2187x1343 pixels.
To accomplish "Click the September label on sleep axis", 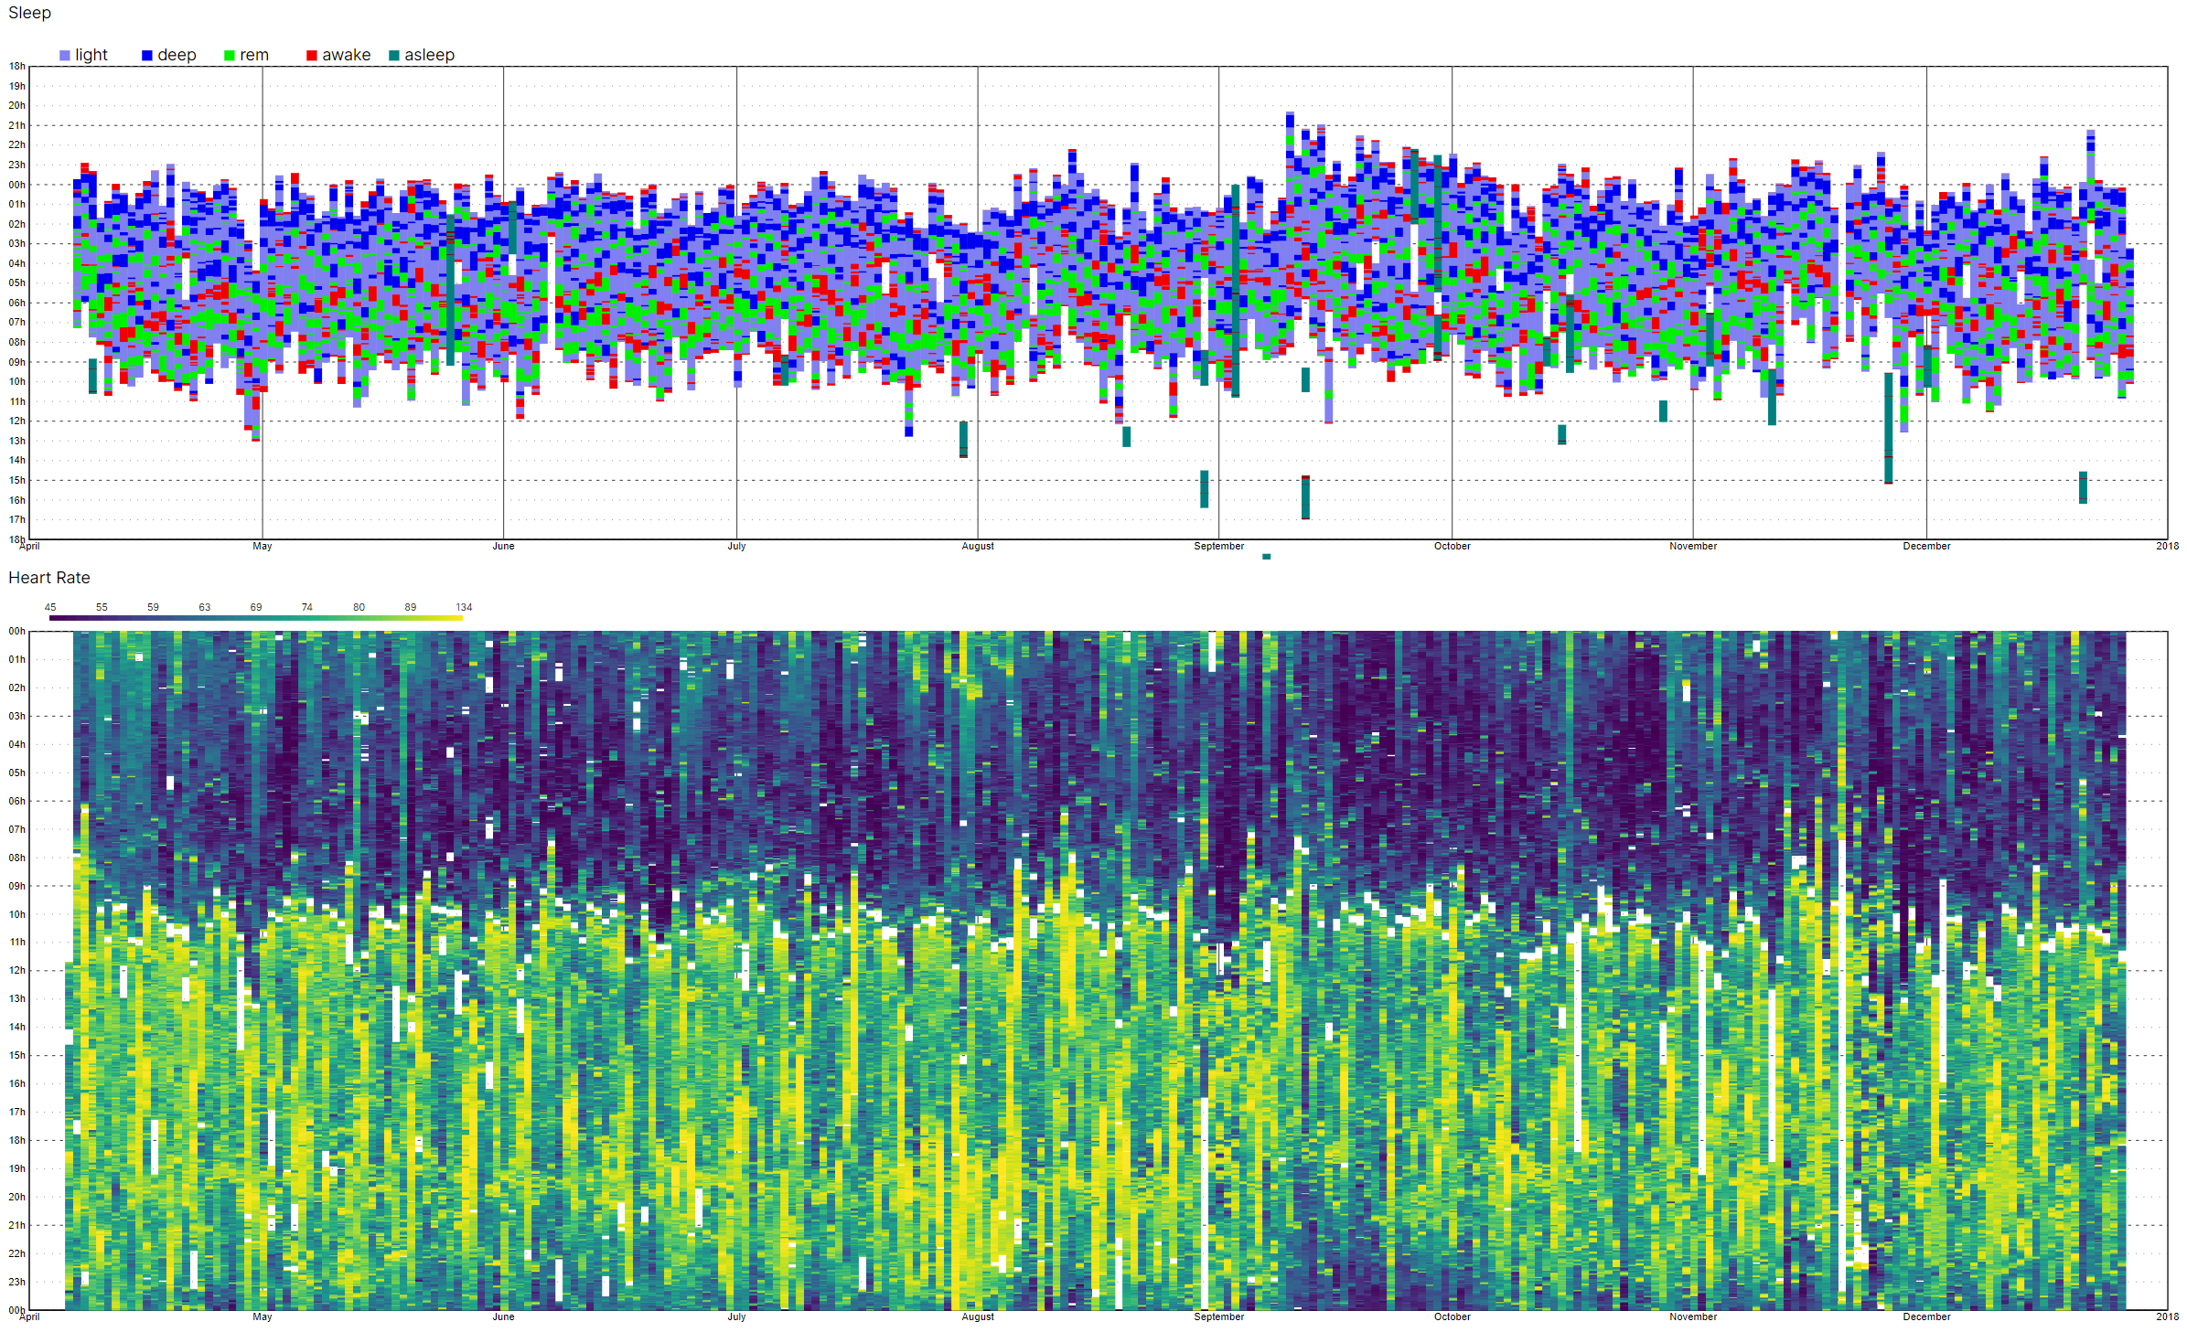I will tap(1218, 547).
